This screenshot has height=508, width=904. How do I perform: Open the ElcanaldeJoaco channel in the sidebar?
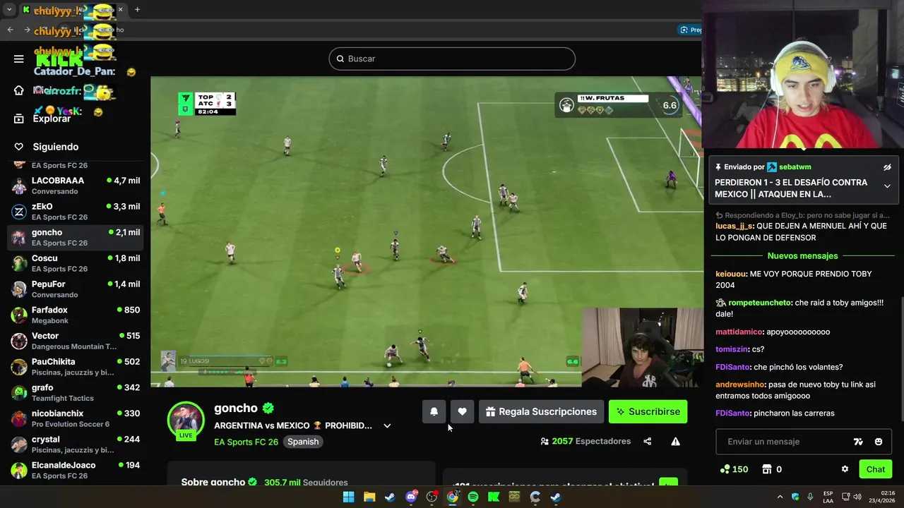click(75, 470)
